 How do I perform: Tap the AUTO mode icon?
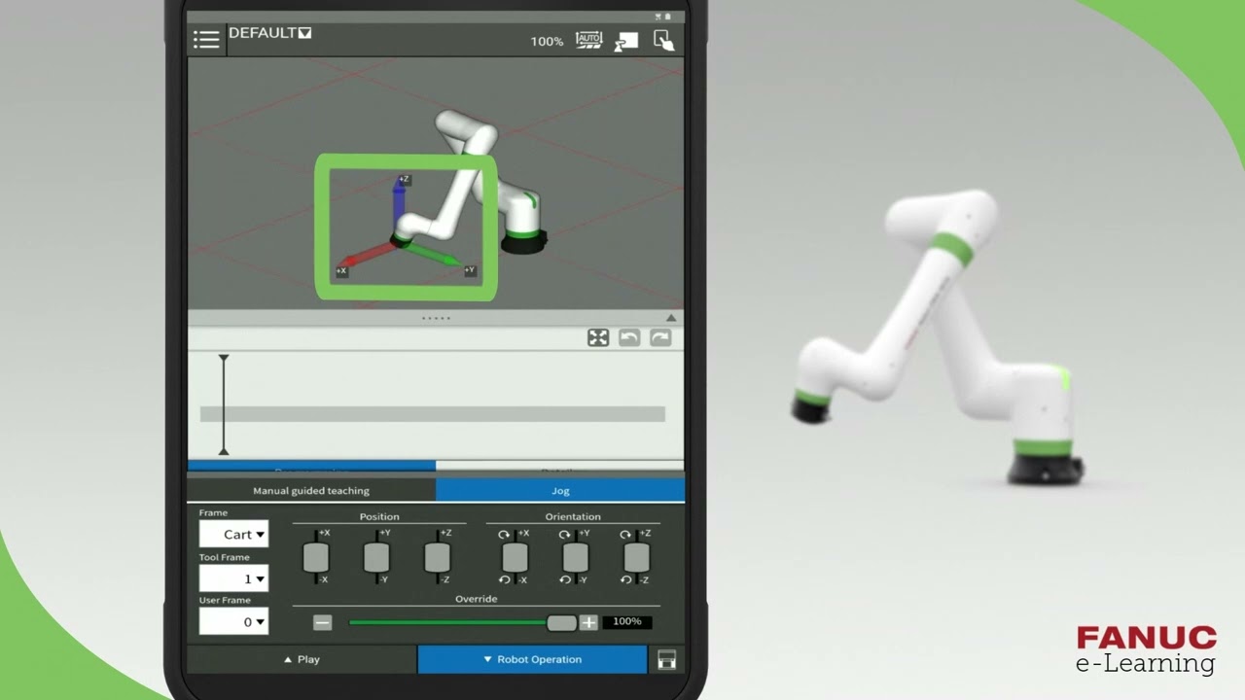(588, 40)
